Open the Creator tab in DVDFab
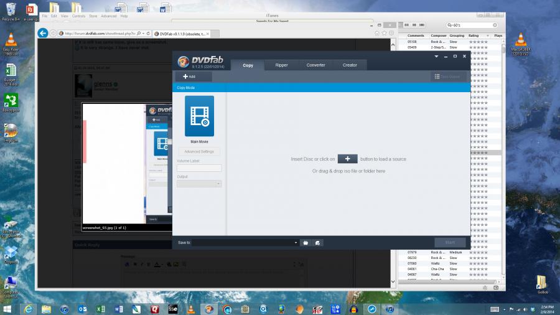The height and width of the screenshot is (315, 560). [350, 65]
